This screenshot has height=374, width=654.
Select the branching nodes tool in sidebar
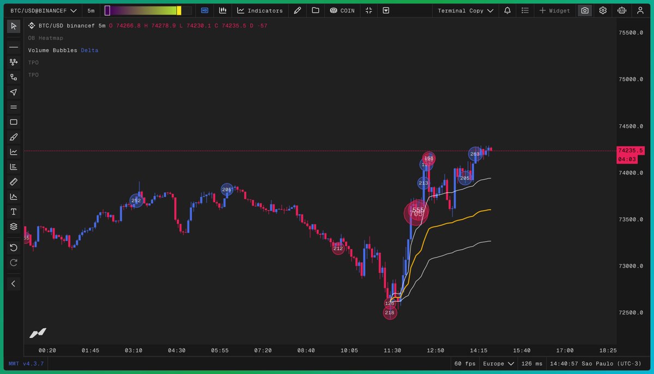click(x=14, y=62)
